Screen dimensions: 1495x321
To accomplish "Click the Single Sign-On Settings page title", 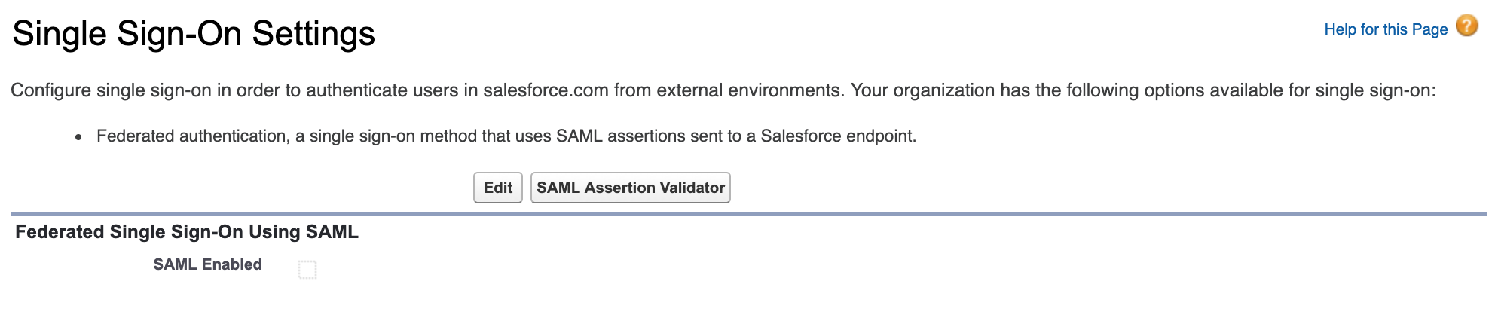I will click(x=194, y=34).
